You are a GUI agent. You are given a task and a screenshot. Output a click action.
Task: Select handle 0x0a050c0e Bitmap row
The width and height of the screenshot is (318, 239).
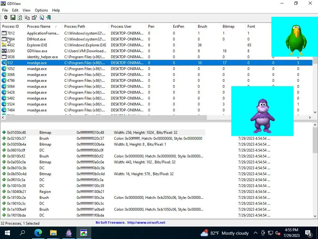pyautogui.click(x=156, y=162)
